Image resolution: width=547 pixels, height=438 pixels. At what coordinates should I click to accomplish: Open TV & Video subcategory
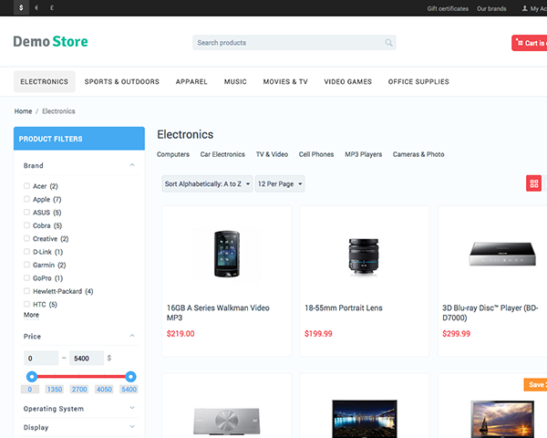tap(272, 154)
